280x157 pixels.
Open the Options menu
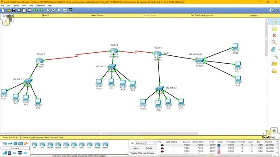click(16, 6)
